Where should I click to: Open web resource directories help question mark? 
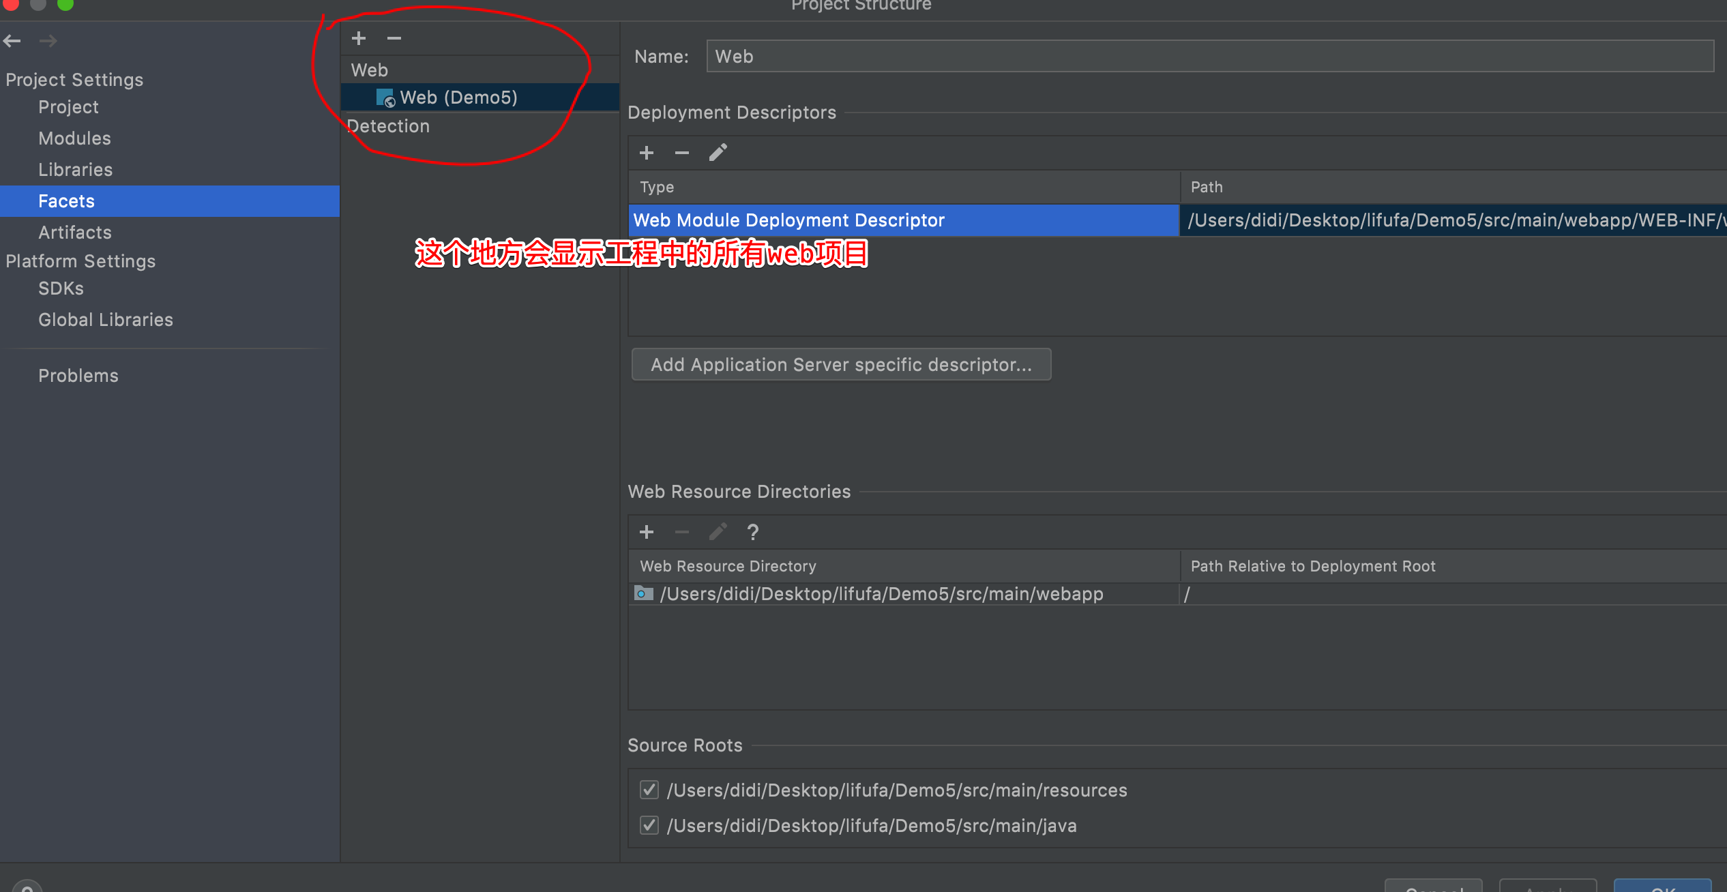tap(753, 532)
